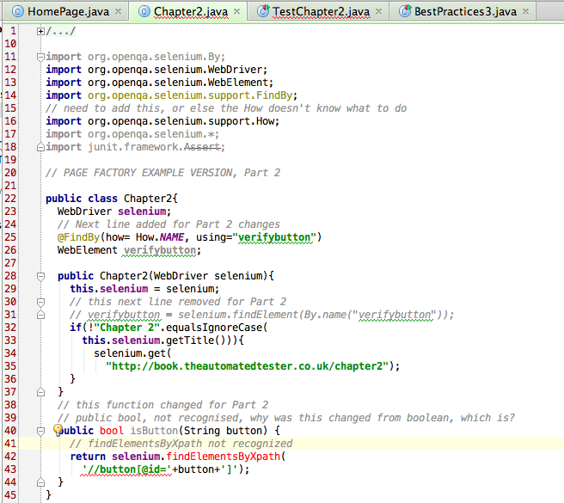Click 'org.openqa.selenium.support.How' import text

(x=181, y=121)
